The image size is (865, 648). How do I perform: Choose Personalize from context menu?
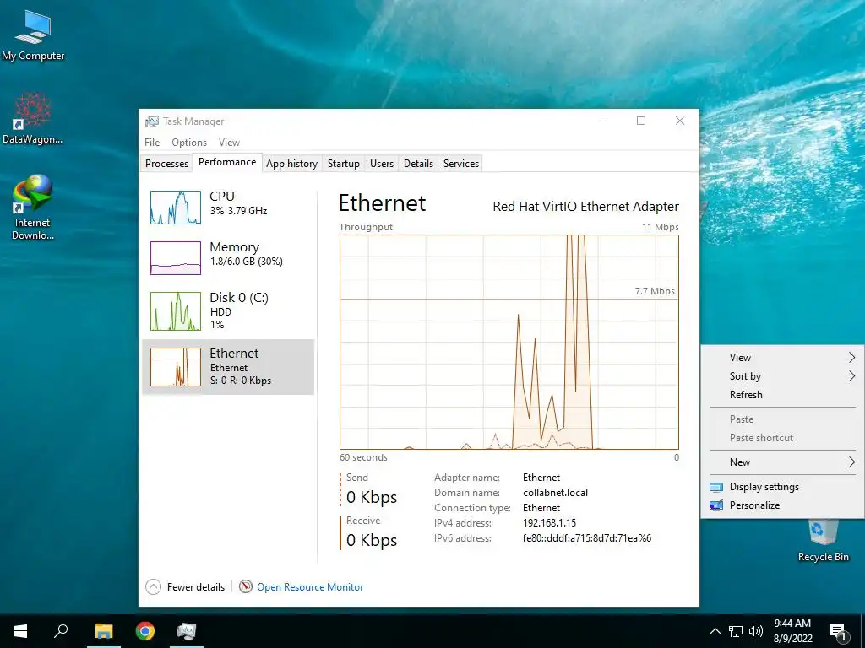pos(782,505)
